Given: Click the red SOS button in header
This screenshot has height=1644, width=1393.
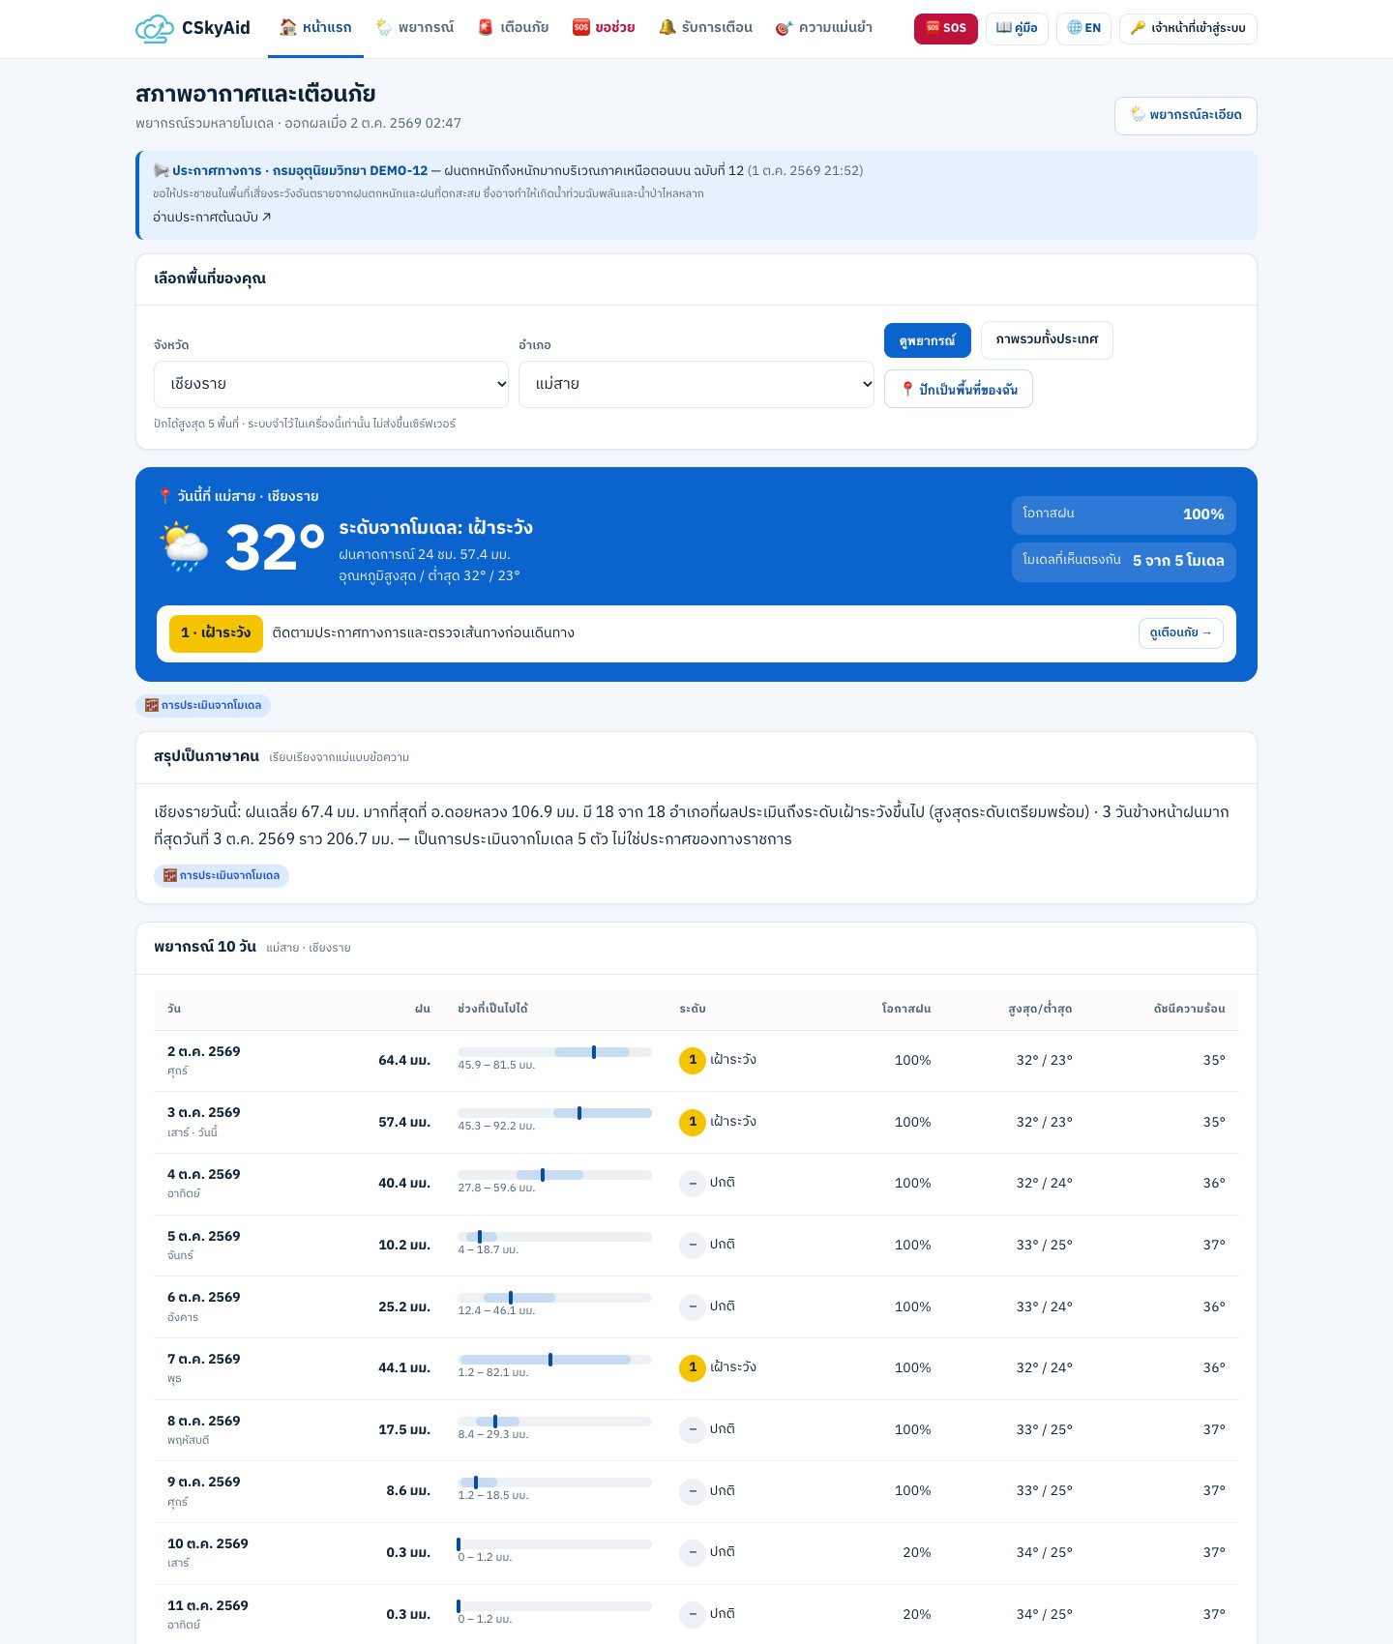Looking at the screenshot, I should pyautogui.click(x=946, y=28).
